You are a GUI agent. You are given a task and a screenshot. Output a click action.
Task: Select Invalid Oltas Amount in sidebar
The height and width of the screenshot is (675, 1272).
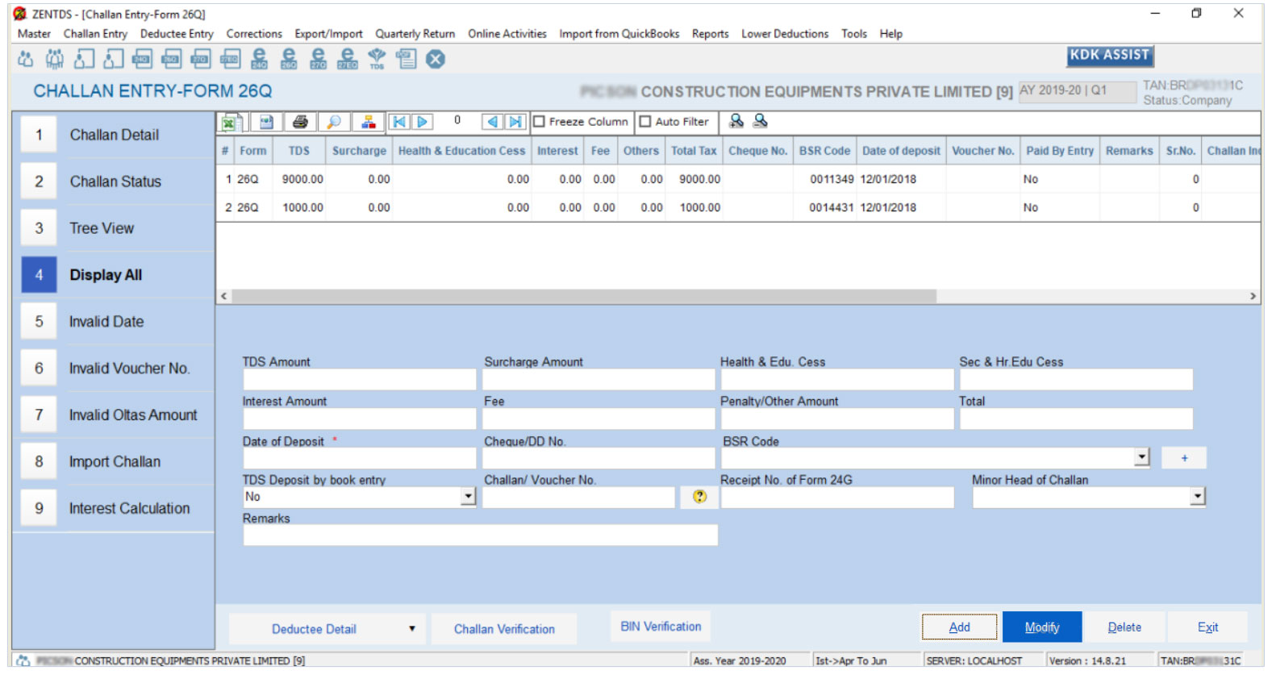132,415
